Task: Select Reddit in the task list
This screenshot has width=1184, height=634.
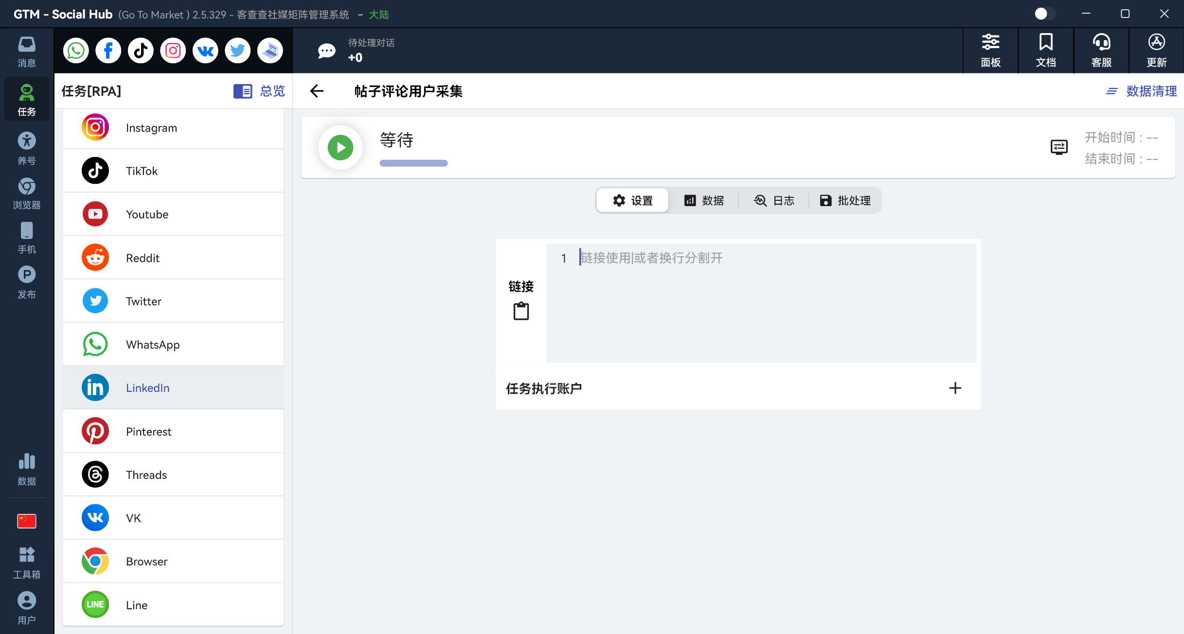Action: click(x=173, y=258)
